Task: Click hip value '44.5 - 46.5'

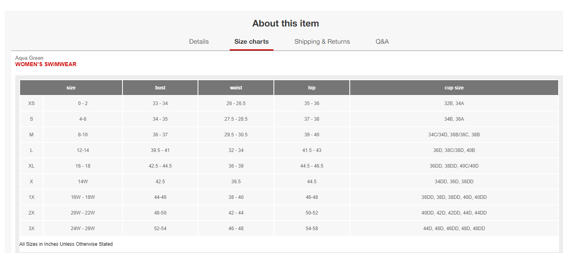Action: tap(312, 166)
